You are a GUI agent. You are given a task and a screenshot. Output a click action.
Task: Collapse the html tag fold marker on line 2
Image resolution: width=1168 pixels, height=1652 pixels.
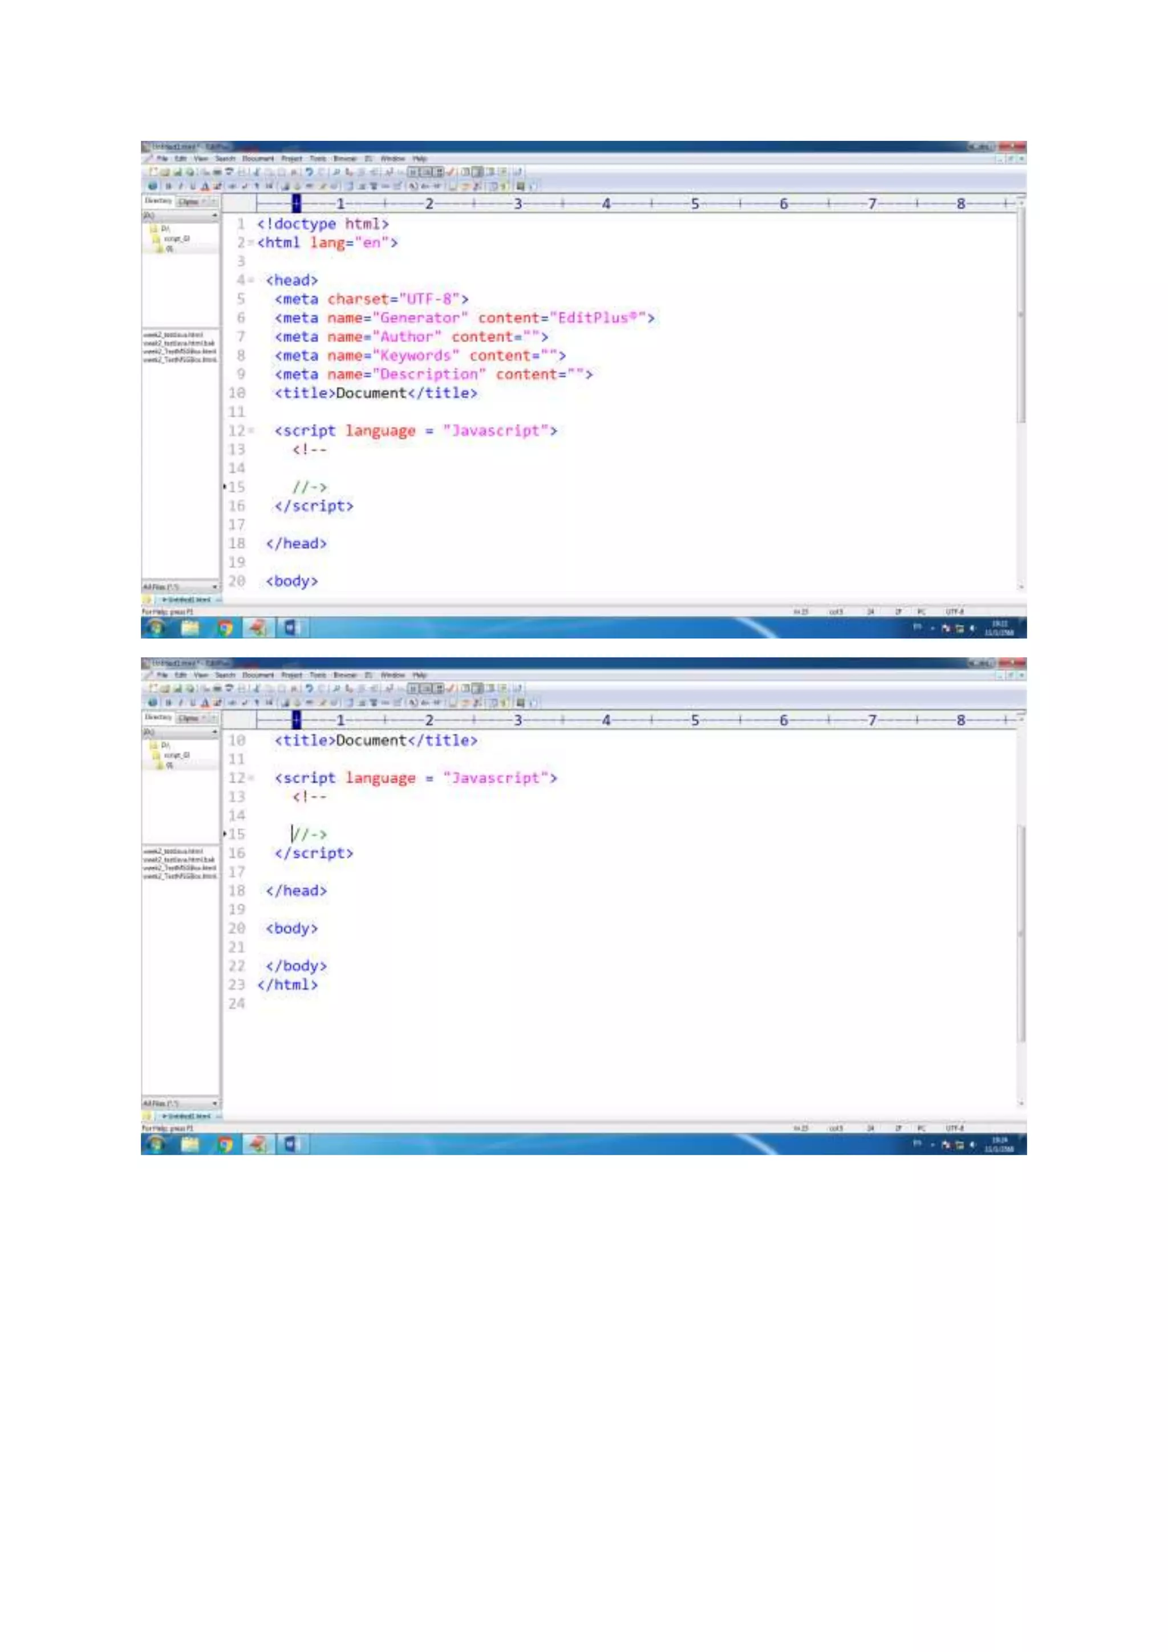[x=251, y=243]
